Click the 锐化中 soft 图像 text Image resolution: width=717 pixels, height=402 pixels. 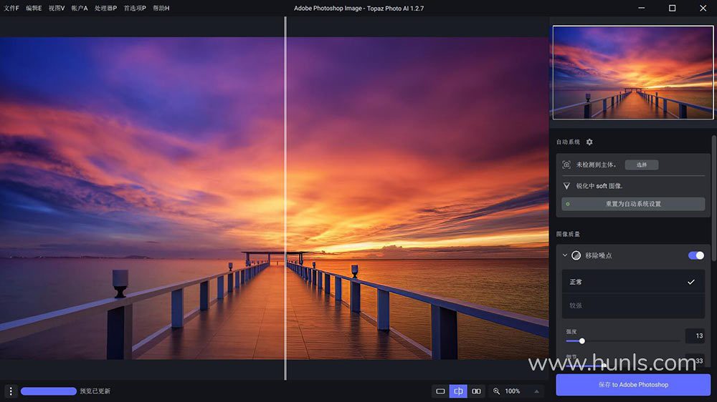pyautogui.click(x=599, y=186)
